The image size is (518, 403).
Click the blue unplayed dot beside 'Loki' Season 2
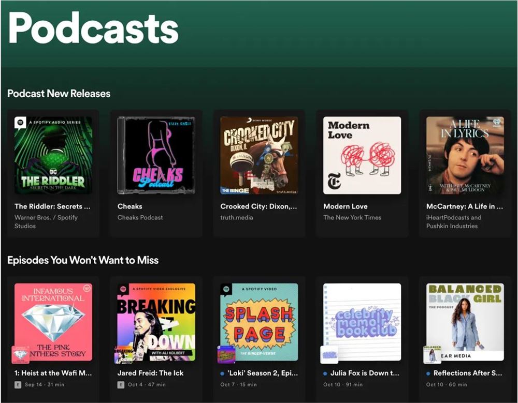(222, 374)
